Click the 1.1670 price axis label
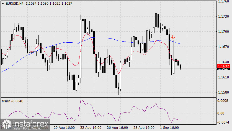 tap(224, 47)
